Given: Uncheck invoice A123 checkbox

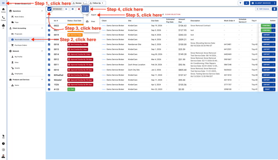Looking at the screenshot, I should 49,90.
